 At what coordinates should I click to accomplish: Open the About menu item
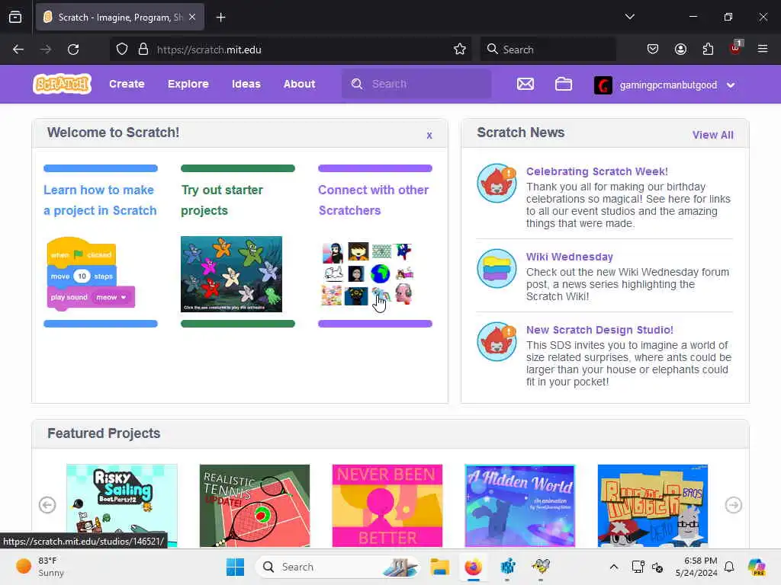299,84
